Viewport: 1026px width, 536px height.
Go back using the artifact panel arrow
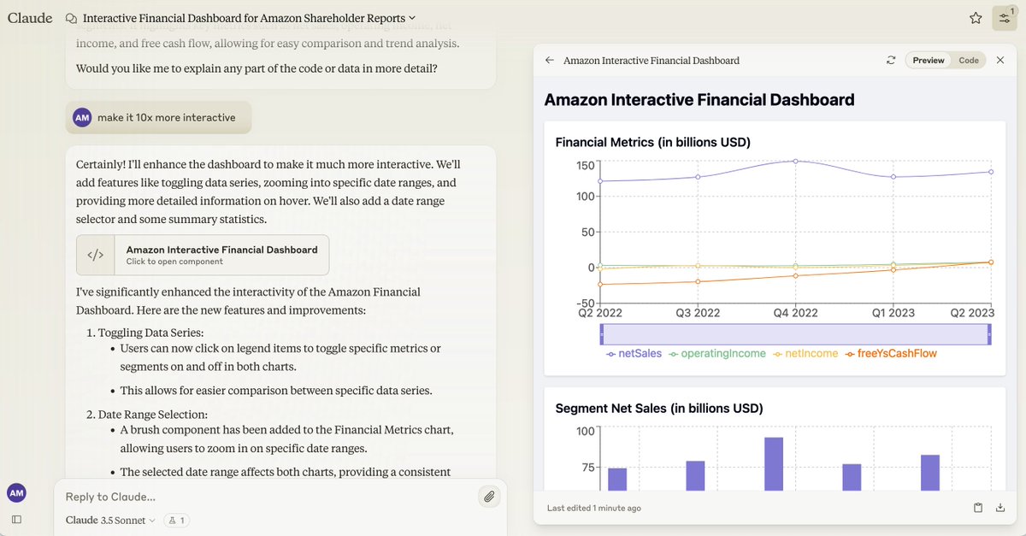pos(550,61)
